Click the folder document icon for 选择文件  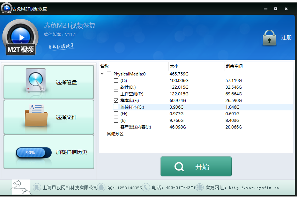tap(36, 116)
